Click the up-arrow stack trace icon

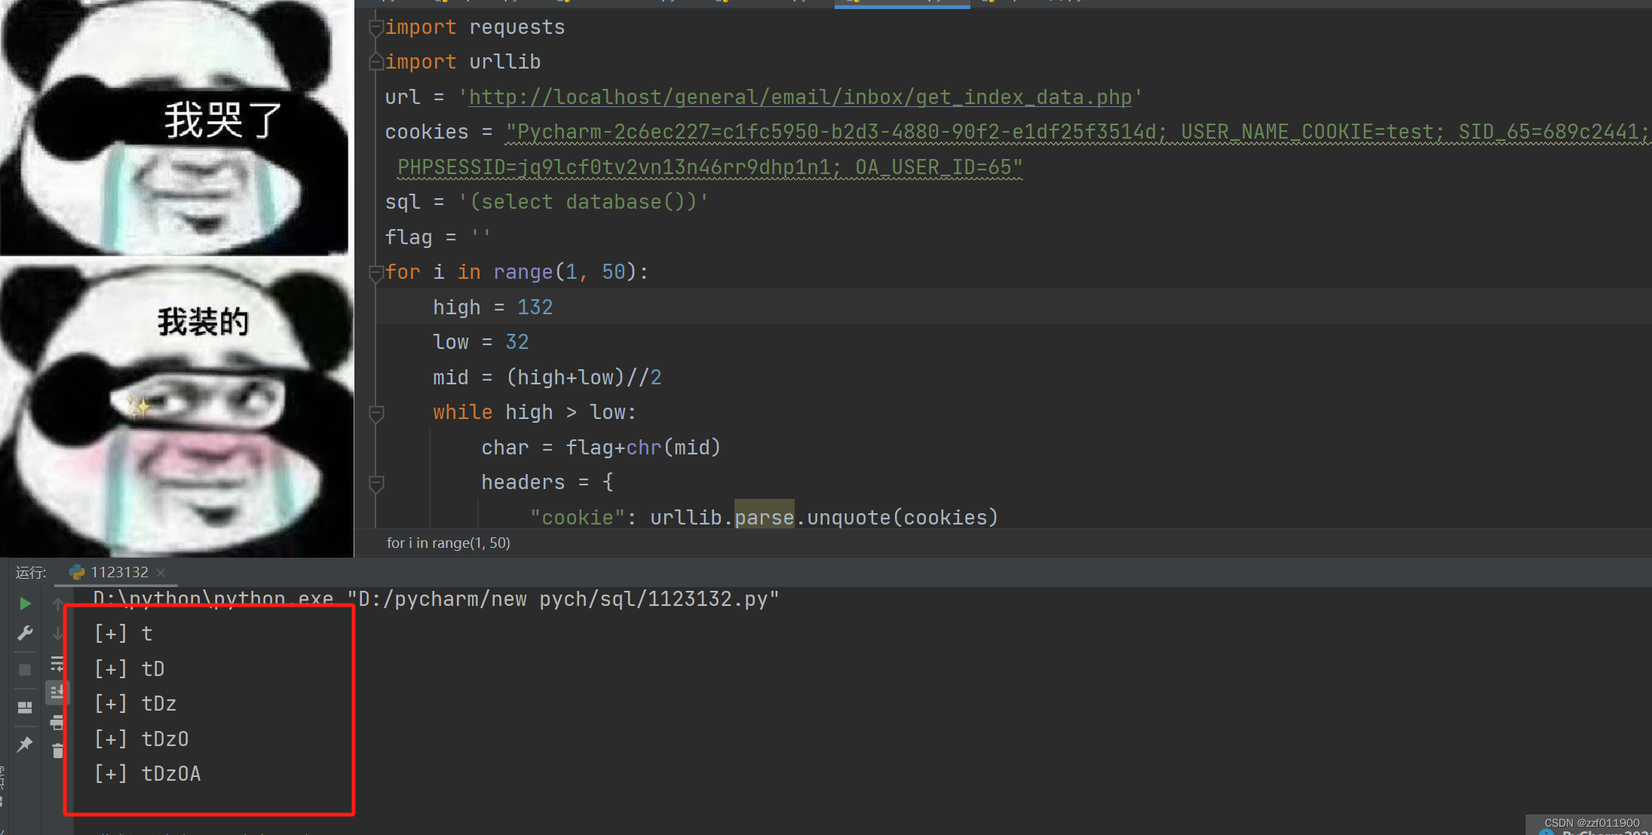(57, 604)
